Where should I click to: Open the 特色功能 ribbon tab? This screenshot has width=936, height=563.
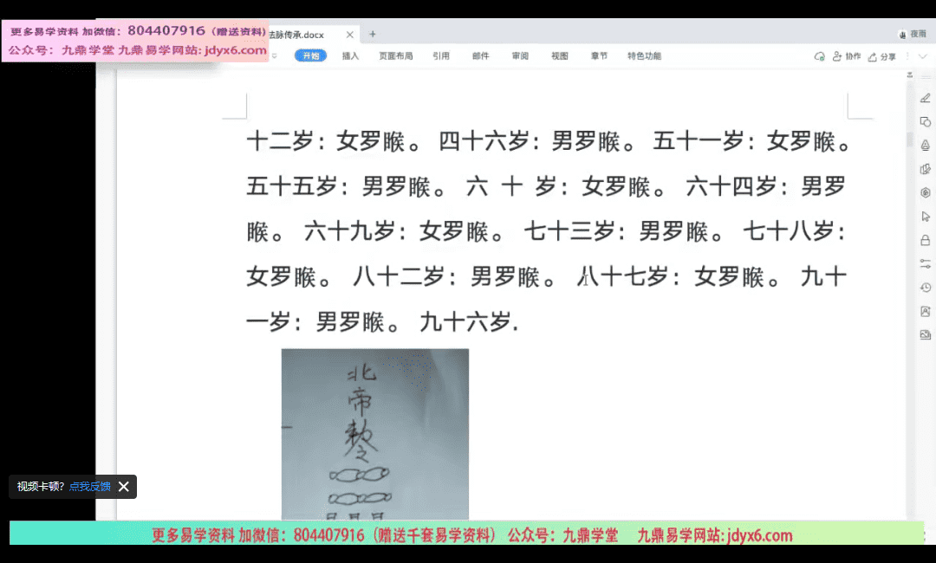(644, 55)
